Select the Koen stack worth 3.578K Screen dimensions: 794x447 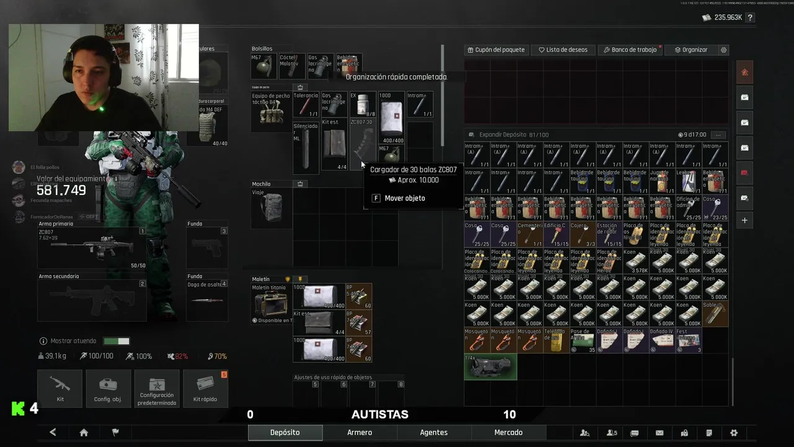tap(635, 261)
